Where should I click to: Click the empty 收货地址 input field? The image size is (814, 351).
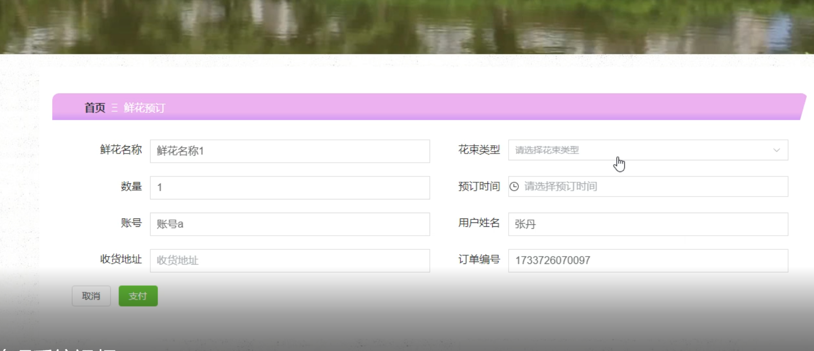click(x=289, y=261)
